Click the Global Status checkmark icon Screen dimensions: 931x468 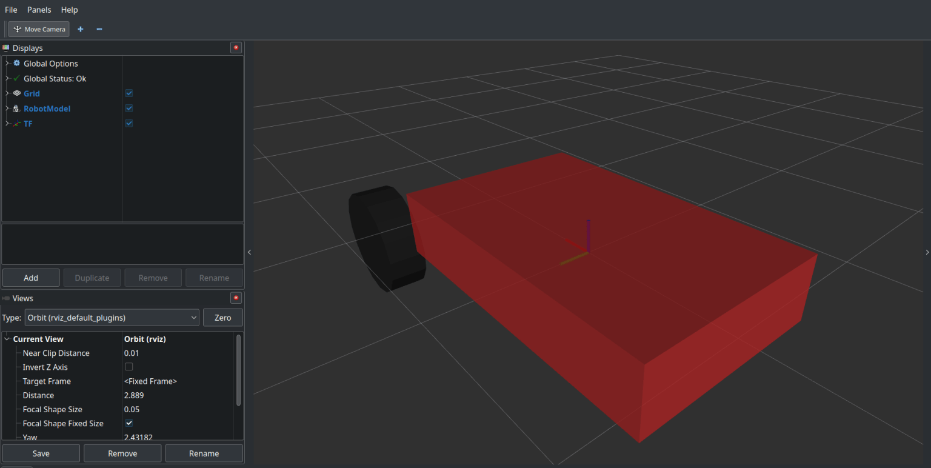pyautogui.click(x=16, y=78)
